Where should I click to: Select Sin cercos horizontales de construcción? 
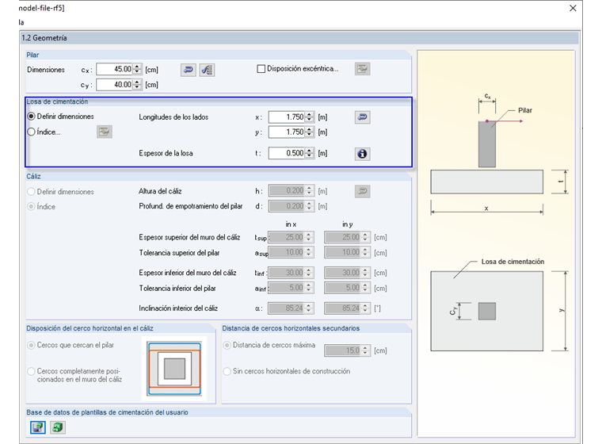pos(227,371)
